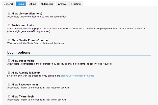Open the Offline tab

tap(32, 4)
